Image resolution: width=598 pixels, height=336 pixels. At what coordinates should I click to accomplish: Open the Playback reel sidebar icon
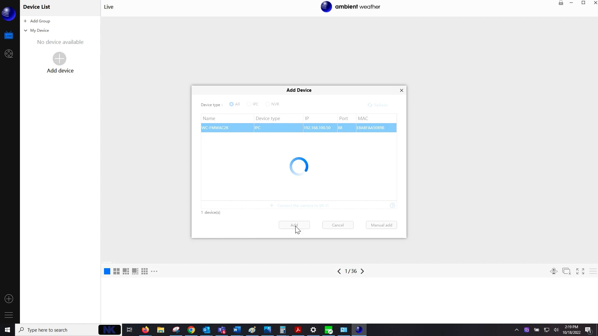click(x=9, y=54)
